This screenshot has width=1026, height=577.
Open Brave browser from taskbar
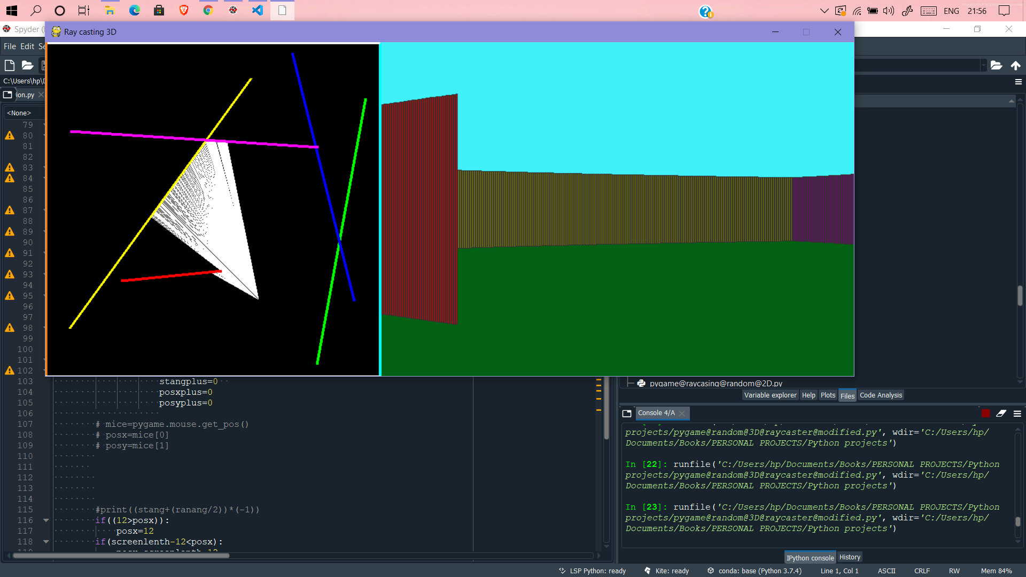click(184, 10)
